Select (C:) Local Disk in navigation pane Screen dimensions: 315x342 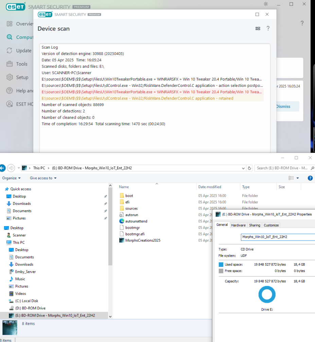point(27,301)
